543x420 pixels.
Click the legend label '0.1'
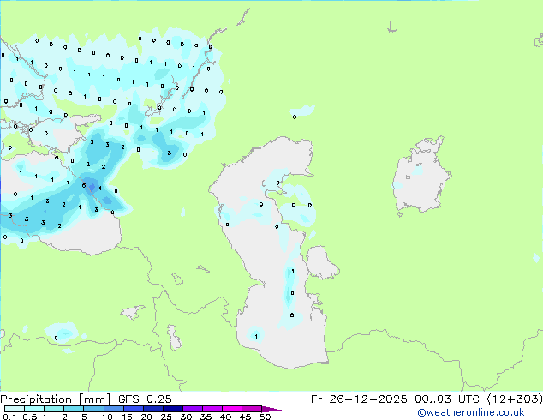coord(9,417)
